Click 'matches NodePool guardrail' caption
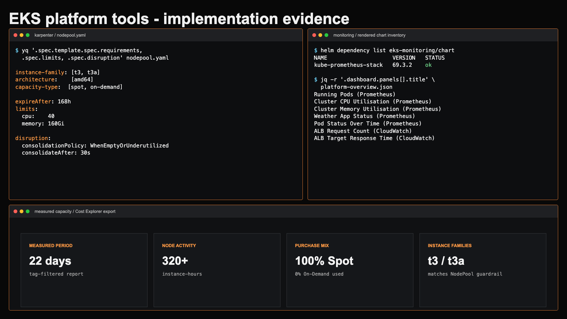Screen dimensions: 567x319 point(465,274)
